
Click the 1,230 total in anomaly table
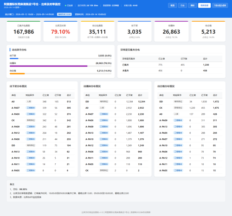tap(206, 65)
